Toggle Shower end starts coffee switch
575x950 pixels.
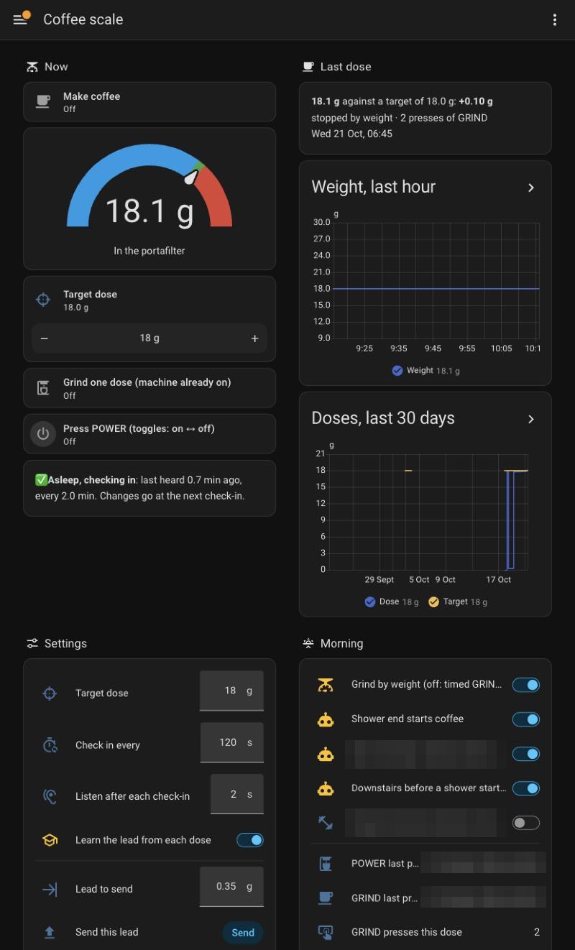click(x=526, y=719)
